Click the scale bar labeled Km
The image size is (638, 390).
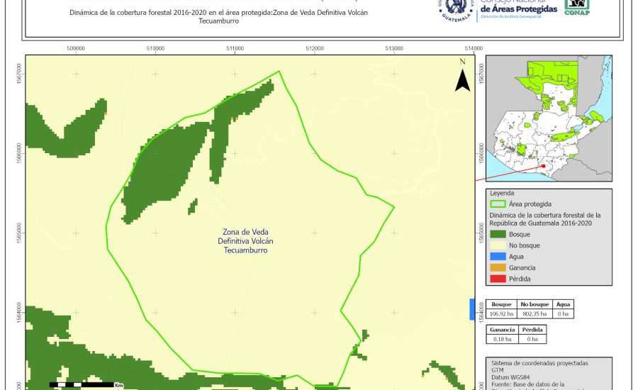[82, 384]
